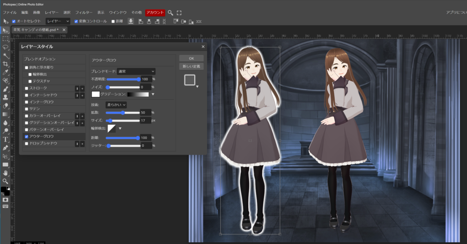
Task: Select the Zoom tool in left toolbar
Action: pyautogui.click(x=5, y=181)
